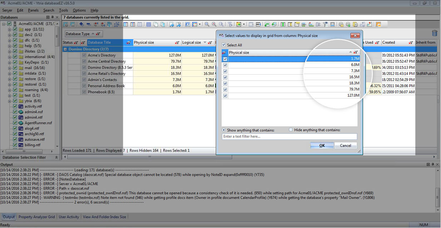Open dropdown arrow beside yellow plus icon

(x=244, y=24)
